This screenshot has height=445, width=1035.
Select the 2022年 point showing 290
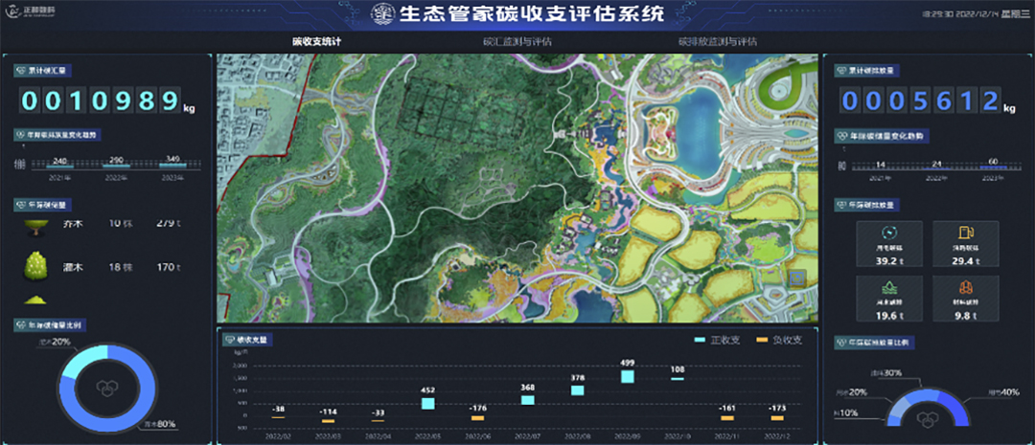118,167
